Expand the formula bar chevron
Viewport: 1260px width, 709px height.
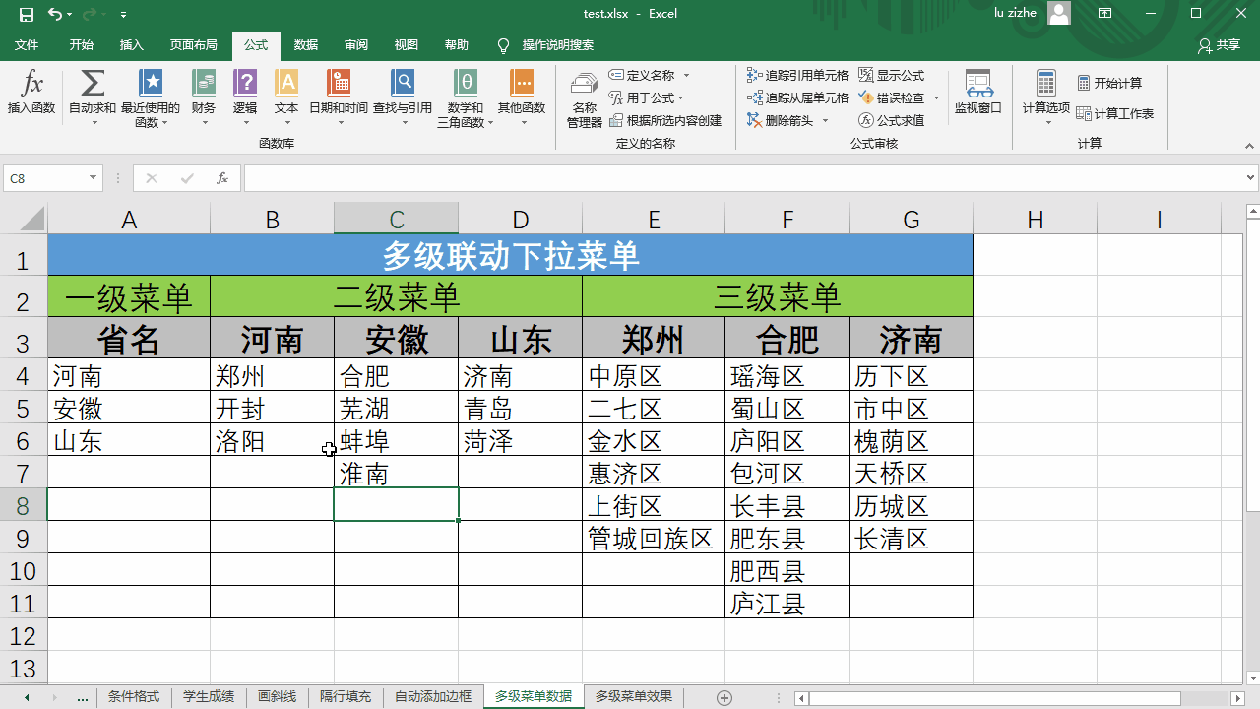coord(1251,178)
